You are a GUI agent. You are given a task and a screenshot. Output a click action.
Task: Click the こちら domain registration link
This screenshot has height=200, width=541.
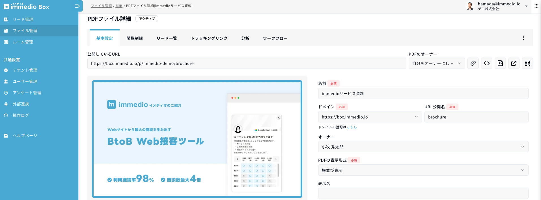[x=352, y=127]
